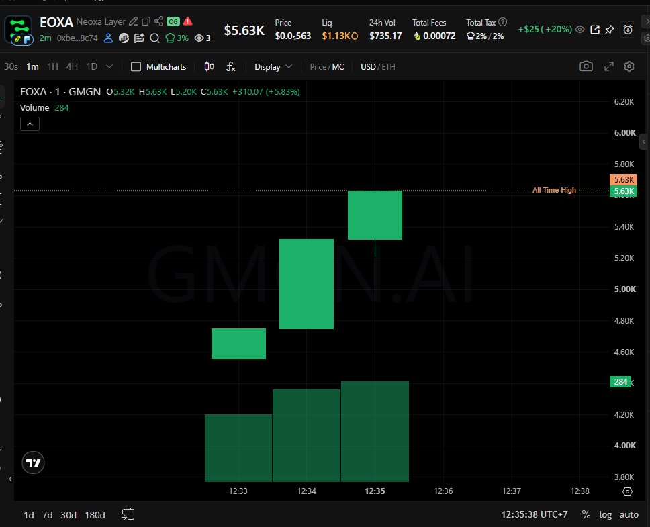This screenshot has width=650, height=527.
Task: Select the 30d date range
Action: coord(68,515)
